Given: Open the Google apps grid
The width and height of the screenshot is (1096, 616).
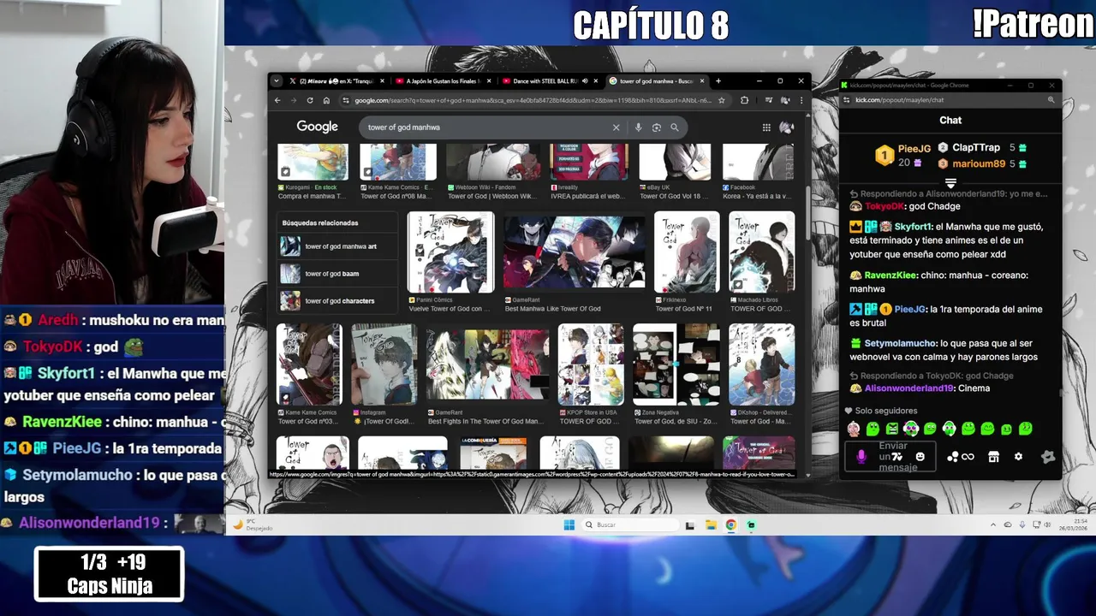Looking at the screenshot, I should (x=766, y=127).
